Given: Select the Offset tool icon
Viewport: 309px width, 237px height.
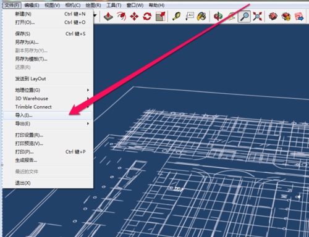Looking at the screenshot, I should [x=121, y=17].
